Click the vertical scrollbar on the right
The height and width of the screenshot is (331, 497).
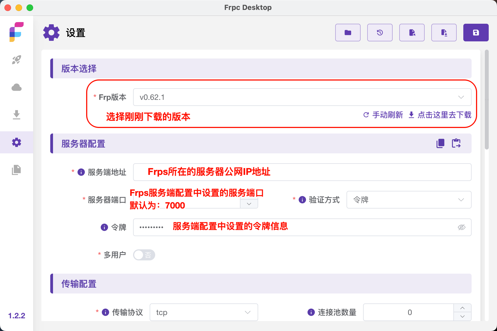pos(487,99)
